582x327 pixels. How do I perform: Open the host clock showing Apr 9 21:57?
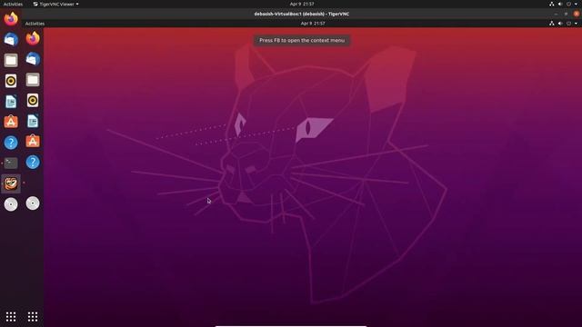coord(302,4)
